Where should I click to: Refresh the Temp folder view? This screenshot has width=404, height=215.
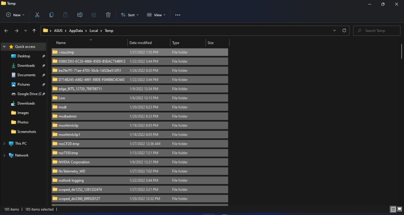click(344, 30)
